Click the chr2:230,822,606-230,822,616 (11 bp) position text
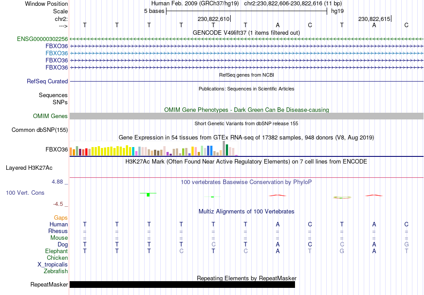This screenshot has height=295, width=424. 293,4
